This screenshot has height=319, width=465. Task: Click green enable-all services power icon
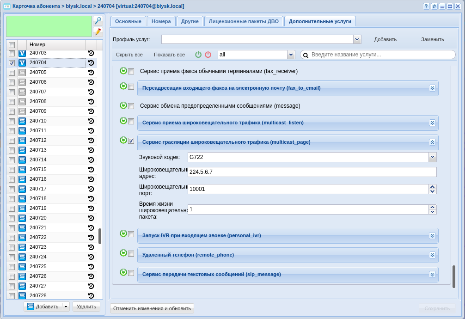(x=198, y=54)
